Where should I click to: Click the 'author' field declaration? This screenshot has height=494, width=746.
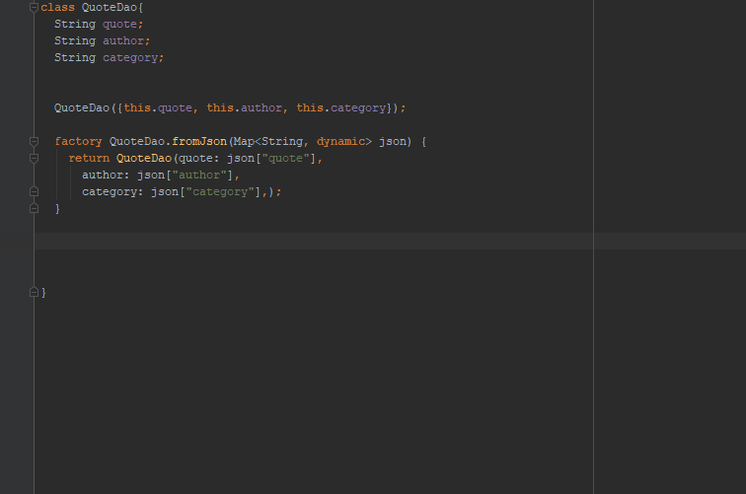pos(123,40)
